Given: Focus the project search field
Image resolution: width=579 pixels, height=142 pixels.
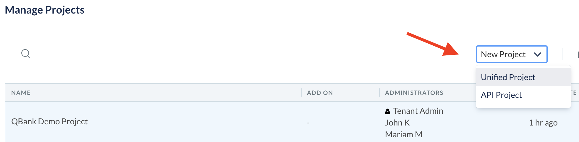Looking at the screenshot, I should click(237, 54).
